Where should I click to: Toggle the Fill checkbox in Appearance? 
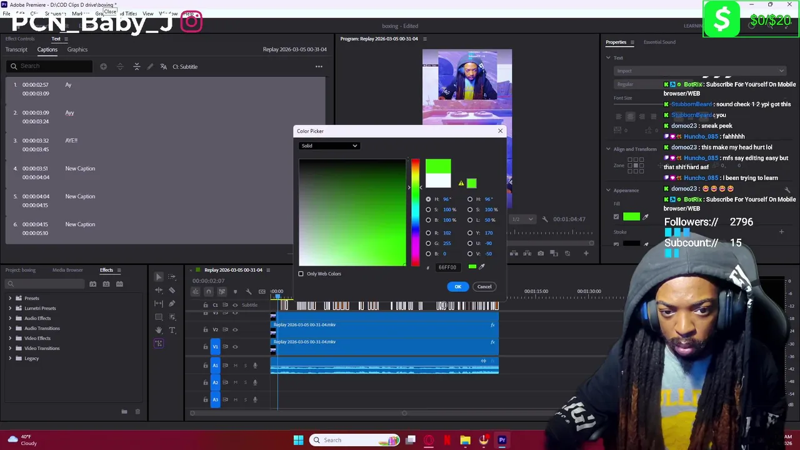616,217
